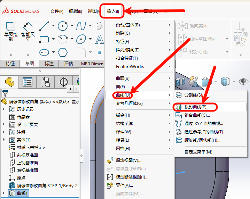This screenshot has height=199, width=250.
Task: Switch to the 特征 ribbon tab
Action: point(10,64)
